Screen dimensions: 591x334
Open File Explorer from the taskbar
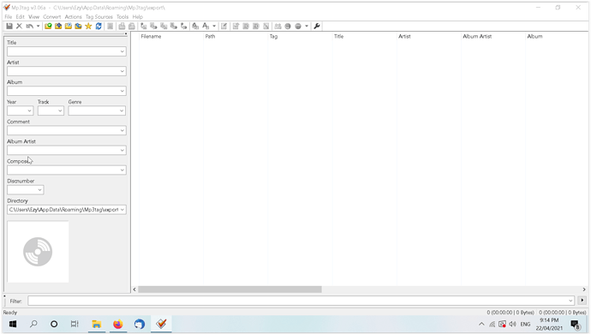pos(97,324)
